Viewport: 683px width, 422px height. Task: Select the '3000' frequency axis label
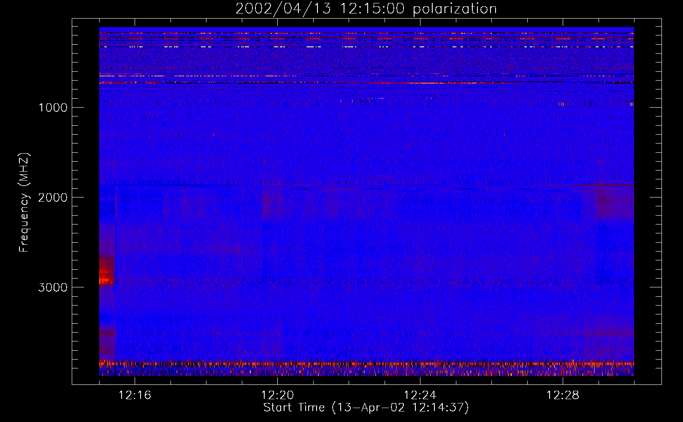[53, 287]
